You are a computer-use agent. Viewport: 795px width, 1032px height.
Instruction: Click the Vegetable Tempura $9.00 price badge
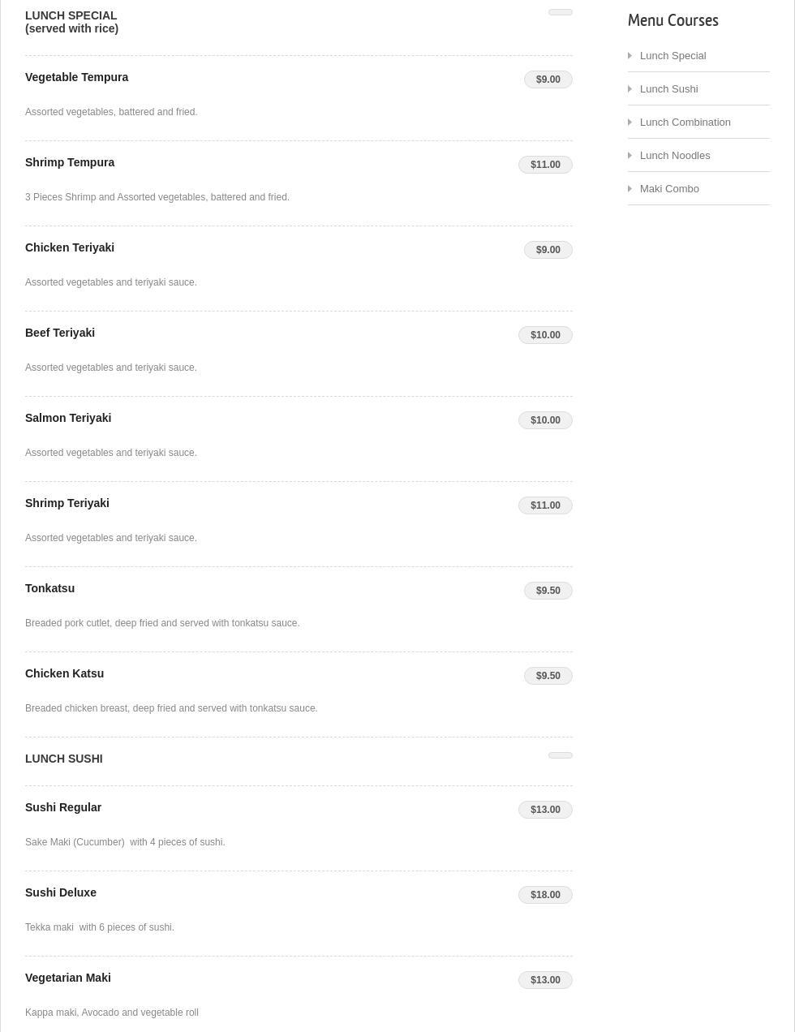548,80
